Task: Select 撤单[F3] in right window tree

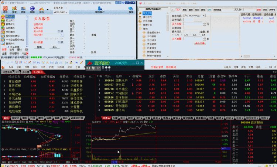Action: [x=147, y=25]
